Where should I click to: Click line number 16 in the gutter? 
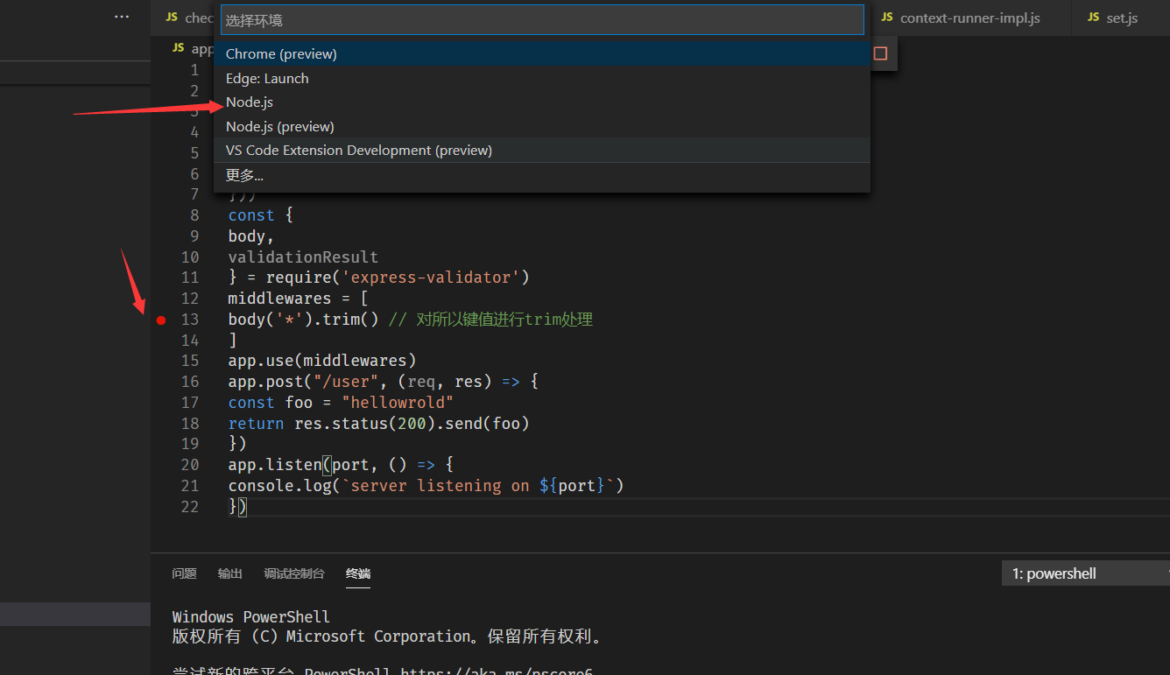coord(190,382)
